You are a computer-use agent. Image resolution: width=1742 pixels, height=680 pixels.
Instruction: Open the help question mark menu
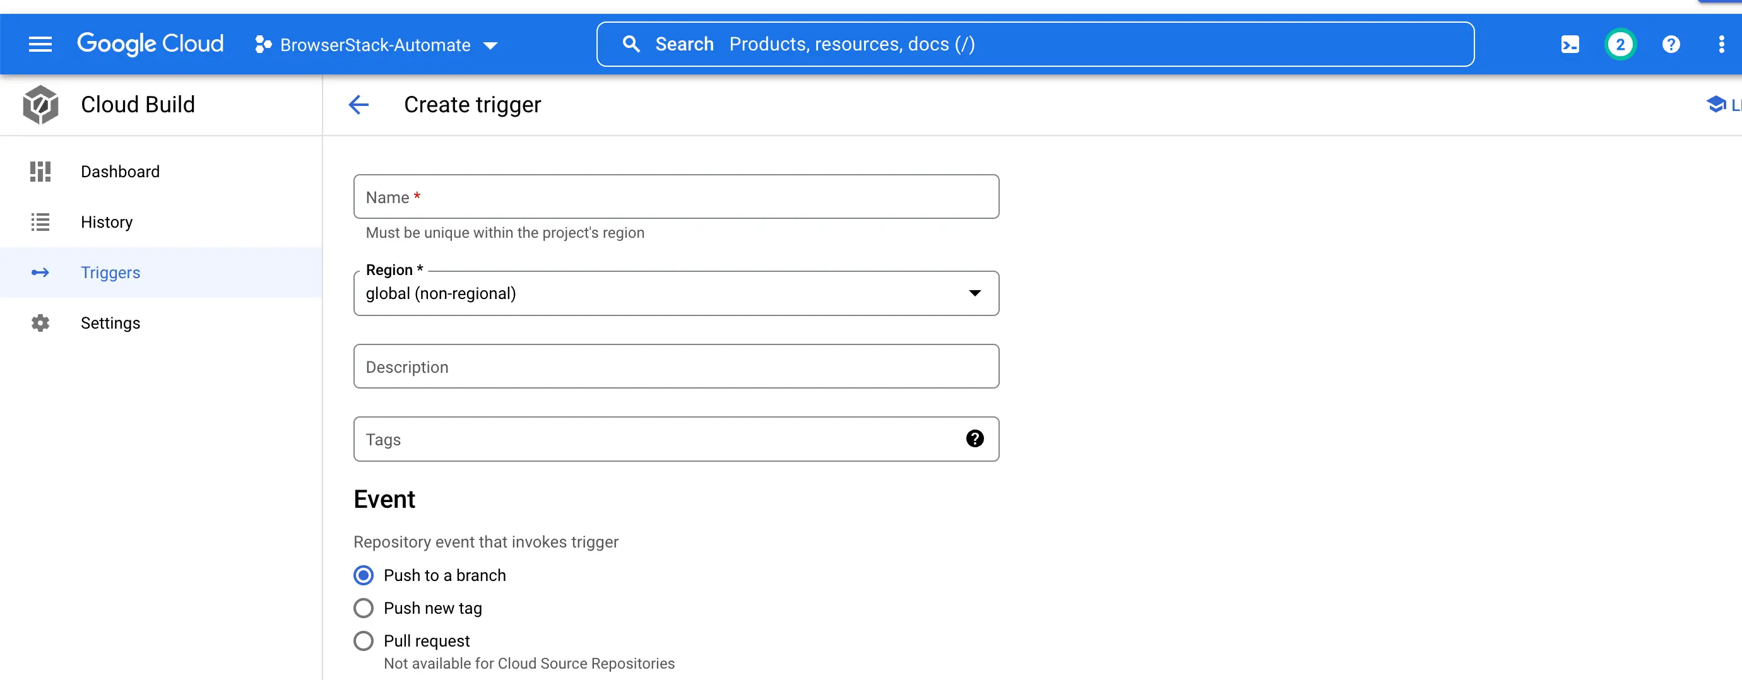1670,45
